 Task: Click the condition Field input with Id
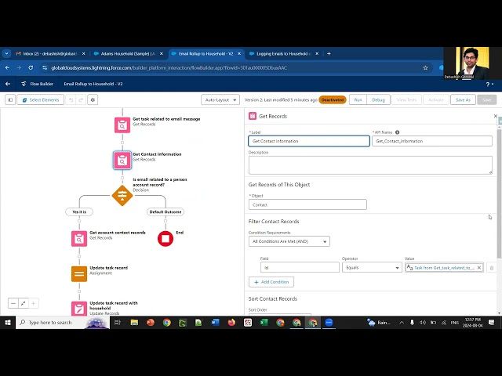pyautogui.click(x=300, y=267)
